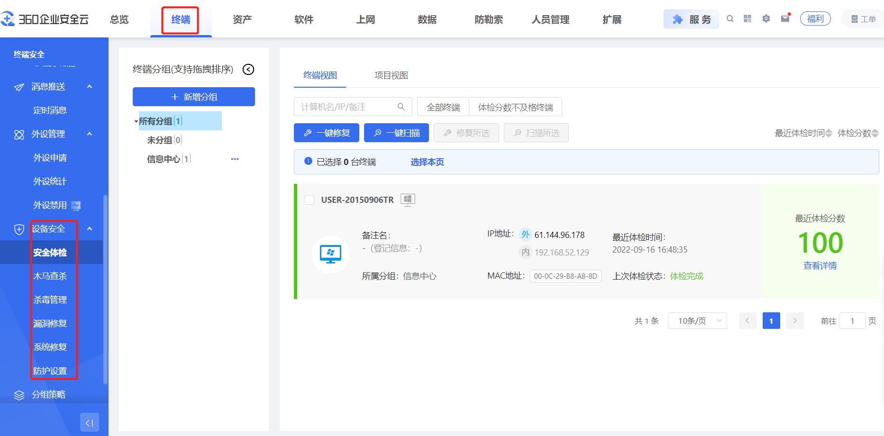Click the 360企业安全云 logo
The image size is (884, 436).
coord(45,19)
